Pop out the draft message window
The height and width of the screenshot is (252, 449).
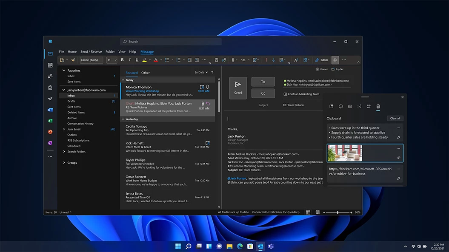coord(338,68)
